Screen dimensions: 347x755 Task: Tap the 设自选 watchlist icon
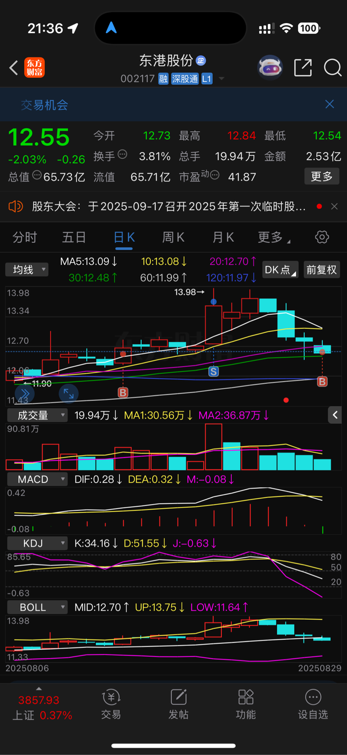pyautogui.click(x=313, y=704)
